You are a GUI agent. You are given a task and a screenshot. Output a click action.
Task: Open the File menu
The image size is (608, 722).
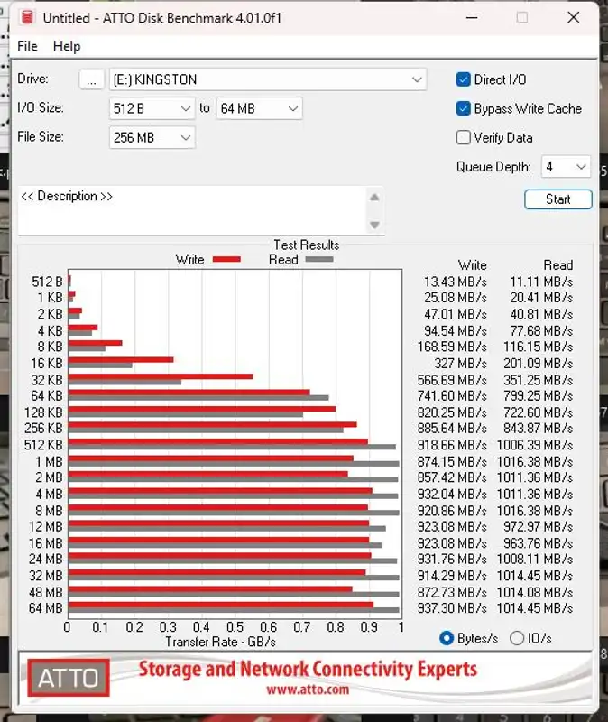tap(27, 46)
